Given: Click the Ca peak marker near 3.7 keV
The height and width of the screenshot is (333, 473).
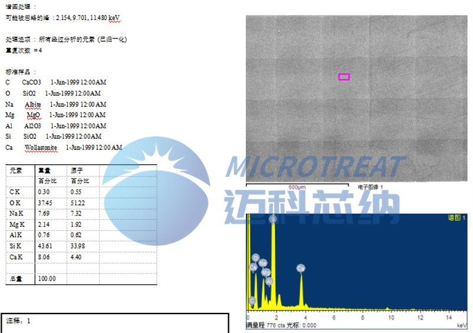Looking at the screenshot, I should coord(300,268).
